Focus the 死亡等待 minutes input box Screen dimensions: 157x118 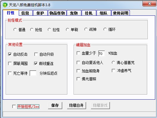[x=33, y=73]
